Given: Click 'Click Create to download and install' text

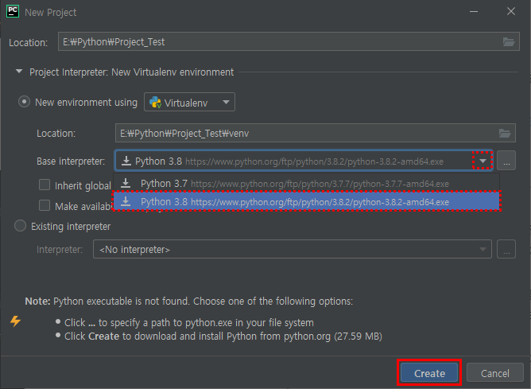Looking at the screenshot, I should [223, 336].
